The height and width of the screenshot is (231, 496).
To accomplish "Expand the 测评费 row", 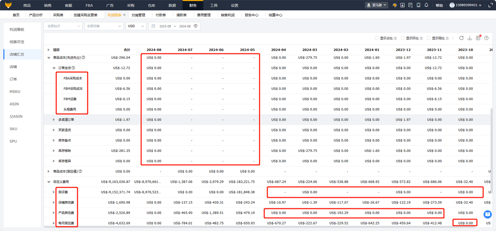I will [54, 192].
